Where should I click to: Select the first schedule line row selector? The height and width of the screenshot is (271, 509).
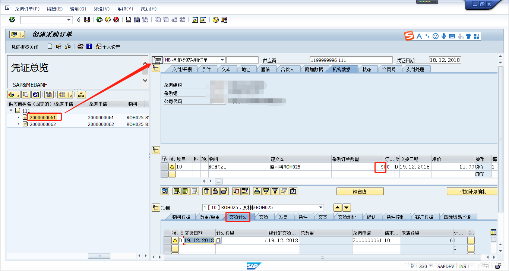pos(167,240)
